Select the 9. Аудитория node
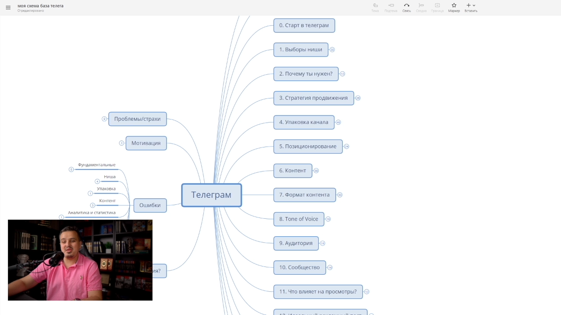Viewport: 561px width, 315px height. click(x=296, y=243)
